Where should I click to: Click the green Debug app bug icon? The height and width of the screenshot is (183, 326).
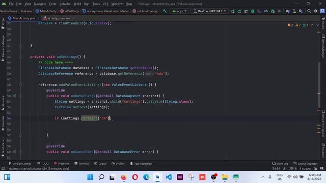tap(253, 11)
